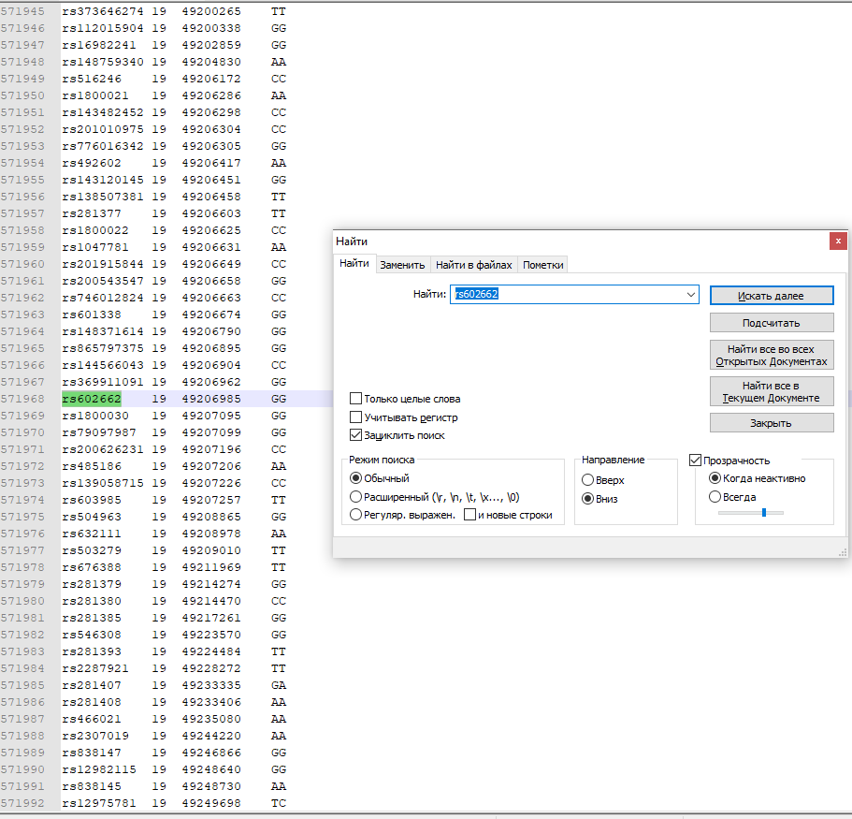Select Обычный search mode

pos(356,478)
